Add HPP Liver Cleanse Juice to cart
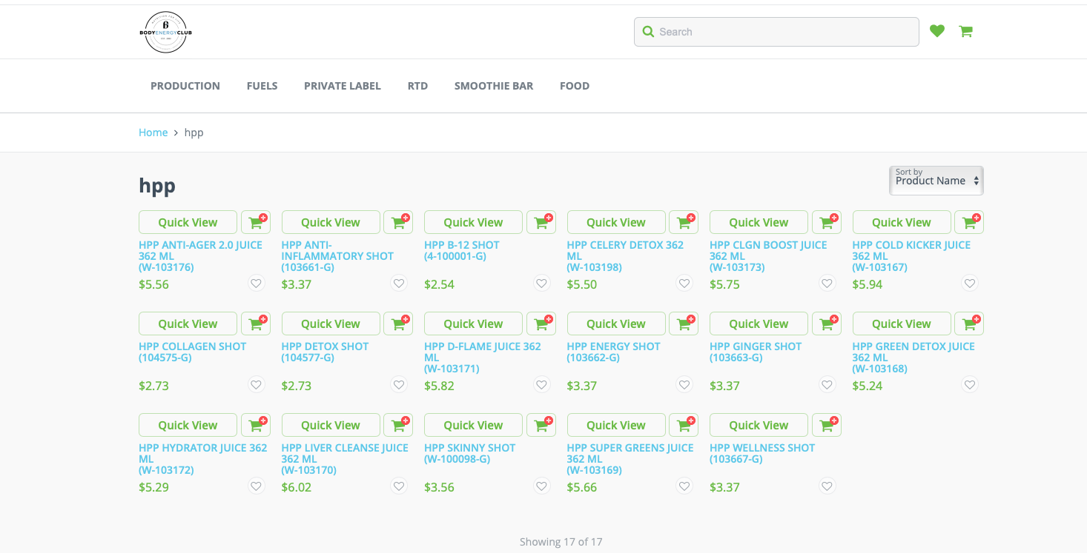 pos(398,425)
